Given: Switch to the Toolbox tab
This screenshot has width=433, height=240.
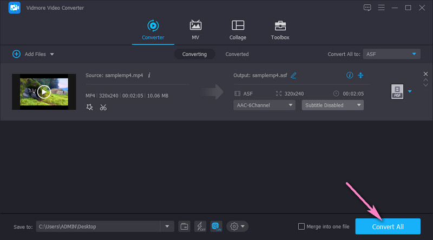Looking at the screenshot, I should [x=280, y=30].
